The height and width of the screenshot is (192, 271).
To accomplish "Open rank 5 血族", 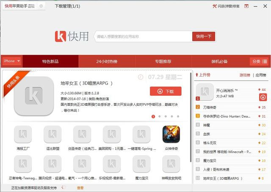I will click(x=231, y=134).
